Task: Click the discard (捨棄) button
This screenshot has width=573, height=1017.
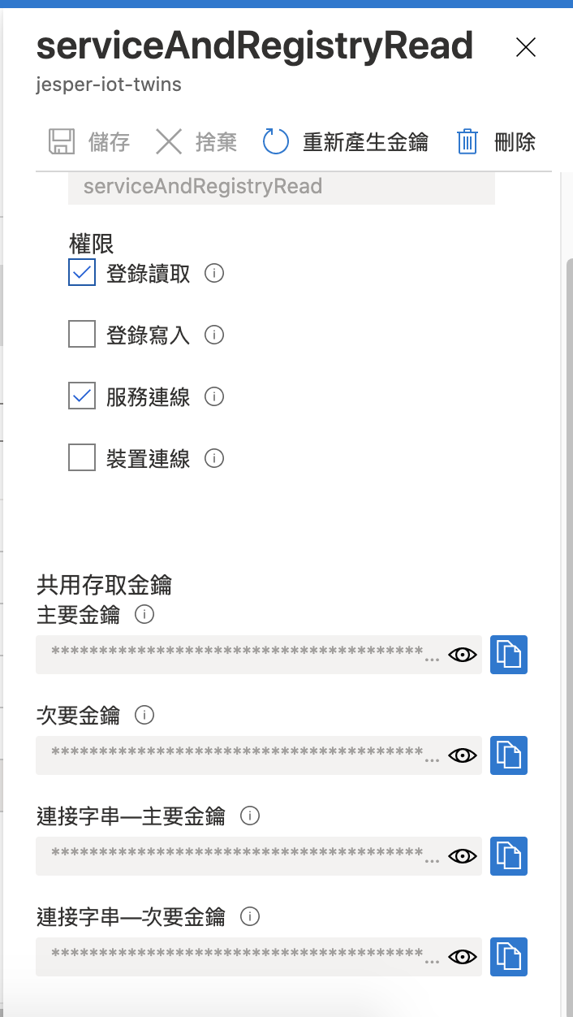Action: pyautogui.click(x=196, y=142)
